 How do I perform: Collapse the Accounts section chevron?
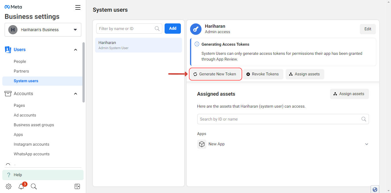point(76,94)
